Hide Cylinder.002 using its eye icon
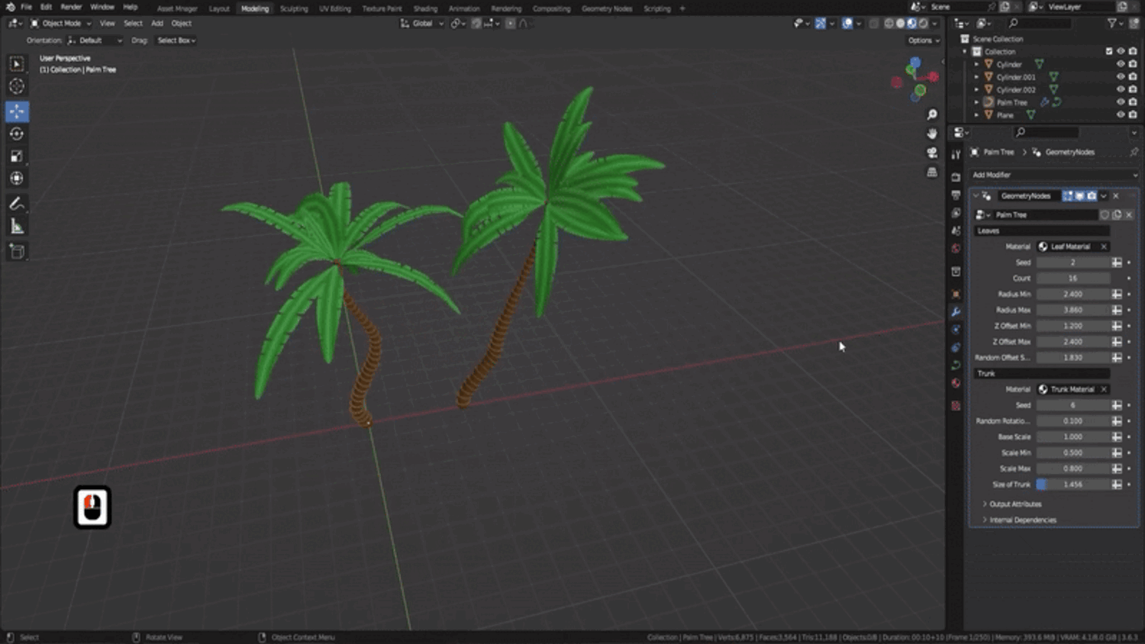Viewport: 1145px width, 644px height. click(x=1121, y=89)
